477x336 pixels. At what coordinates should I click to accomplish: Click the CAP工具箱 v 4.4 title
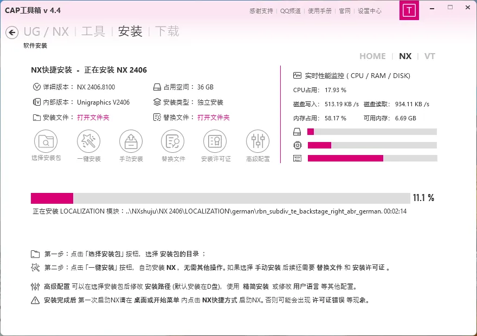coord(33,10)
